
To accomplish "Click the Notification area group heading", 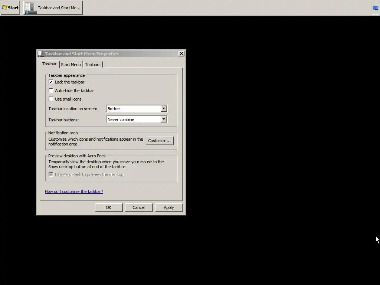I will tap(63, 133).
